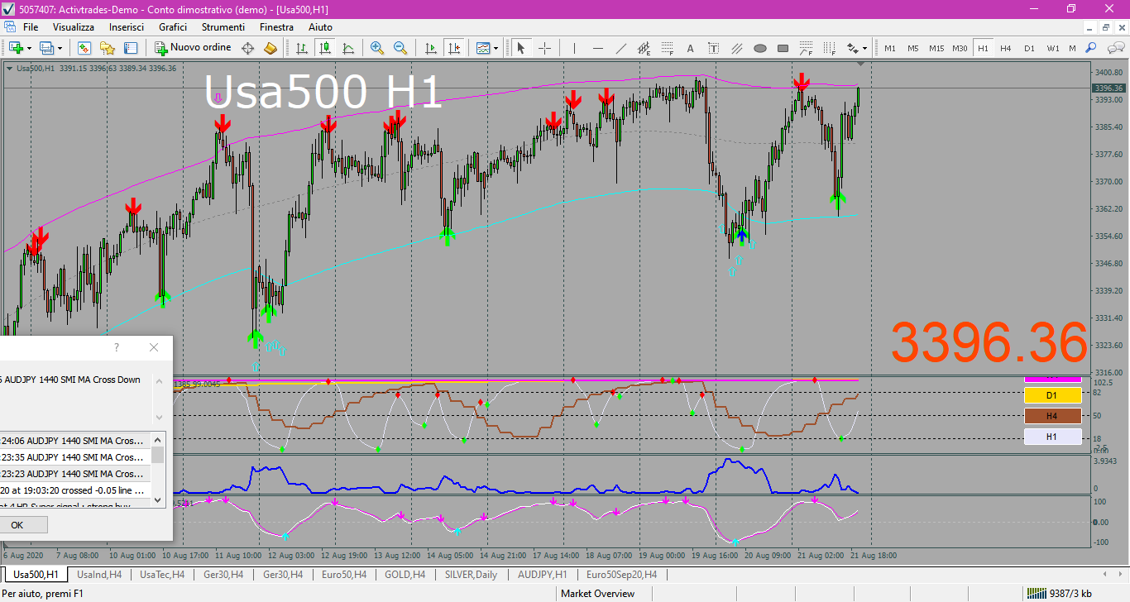
Task: Switch to SILVER,Daily chart tab
Action: (472, 574)
